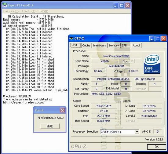Viewport: 168px width, 154px height.
Task: Switch to the Memory tab in CPU-Z
Action: tap(114, 46)
